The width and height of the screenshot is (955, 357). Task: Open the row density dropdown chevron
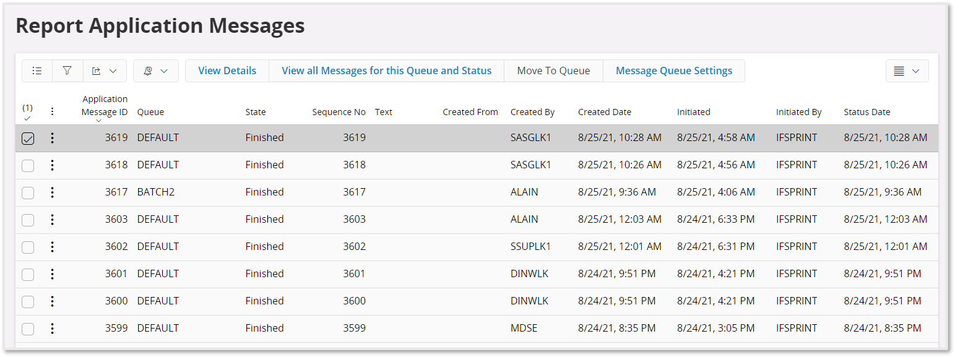coord(917,71)
